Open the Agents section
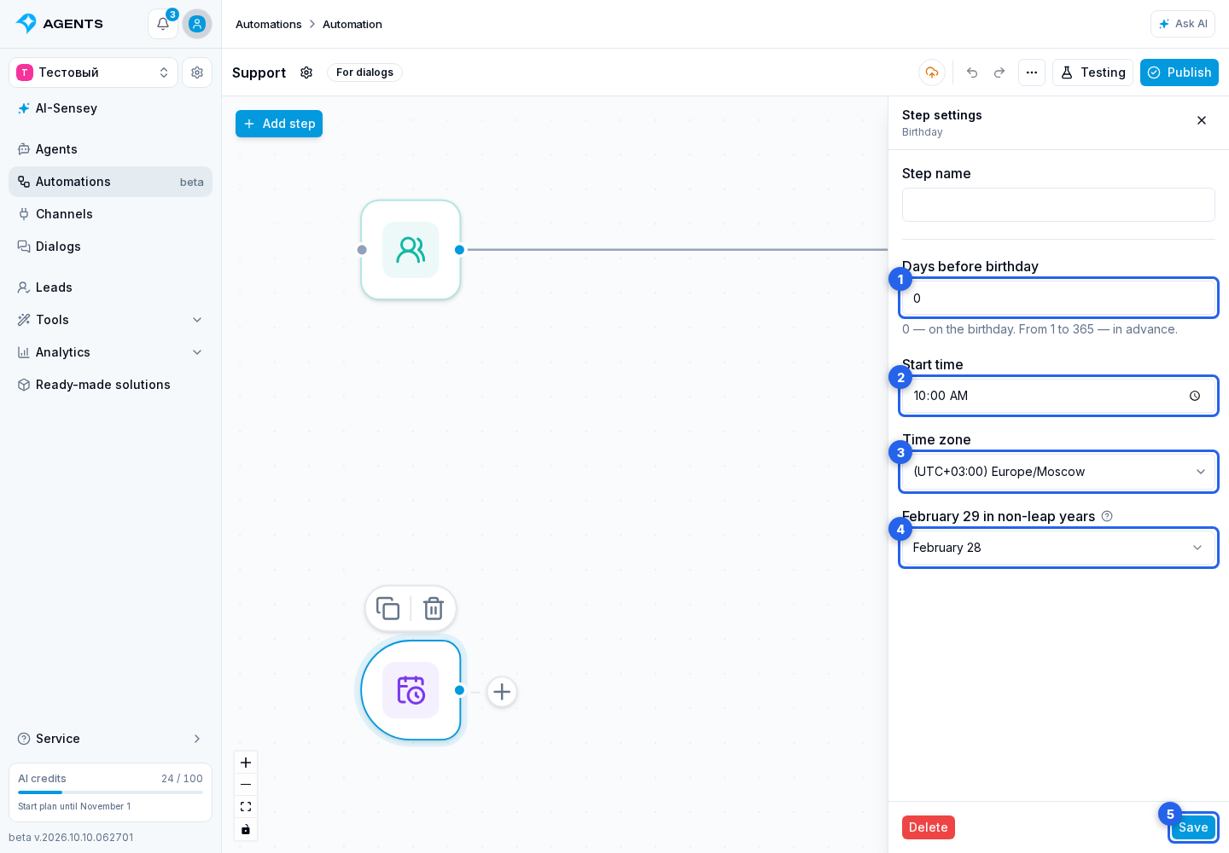The height and width of the screenshot is (853, 1229). pos(111,149)
